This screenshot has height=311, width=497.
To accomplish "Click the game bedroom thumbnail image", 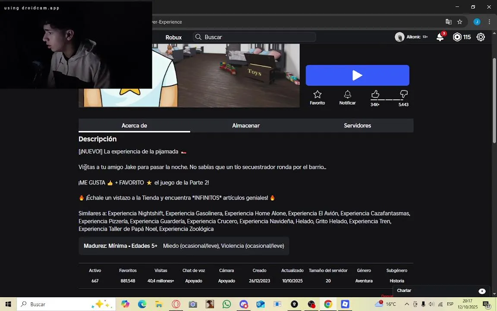I will (189, 76).
